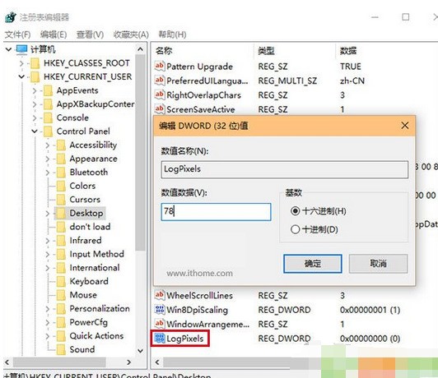The height and width of the screenshot is (378, 438).
Task: Confirm the value with the 确定 button
Action: coord(313,264)
